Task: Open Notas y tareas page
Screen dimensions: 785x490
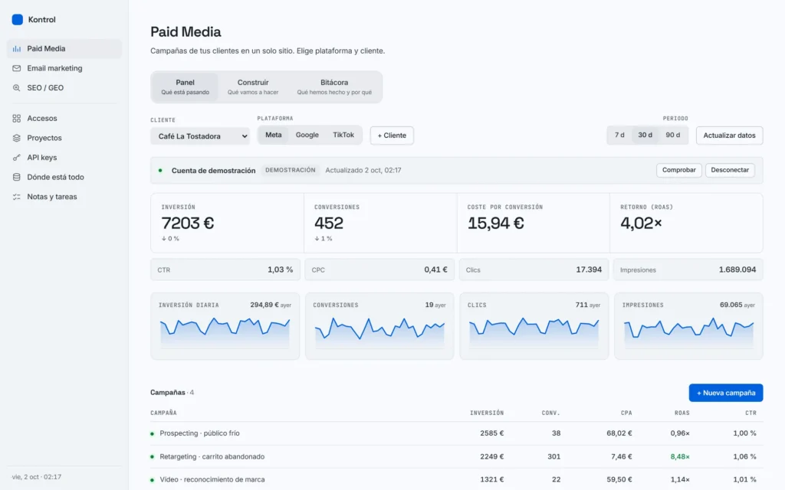Action: click(x=64, y=196)
